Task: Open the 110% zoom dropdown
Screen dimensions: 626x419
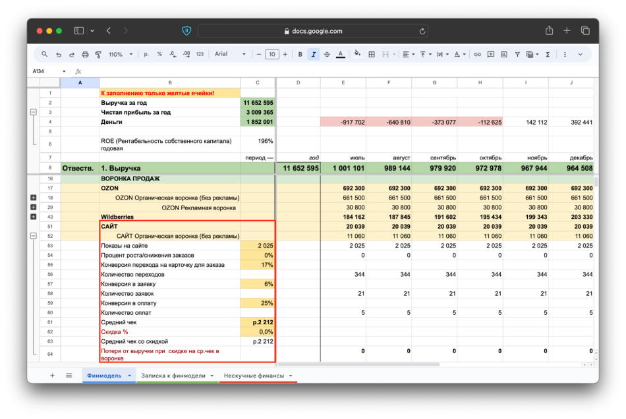Action: tap(119, 55)
